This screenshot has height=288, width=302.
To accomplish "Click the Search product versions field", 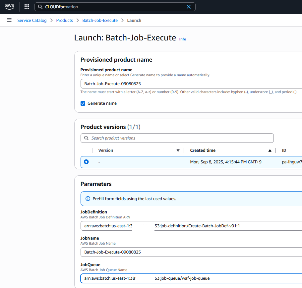I will 181,138.
